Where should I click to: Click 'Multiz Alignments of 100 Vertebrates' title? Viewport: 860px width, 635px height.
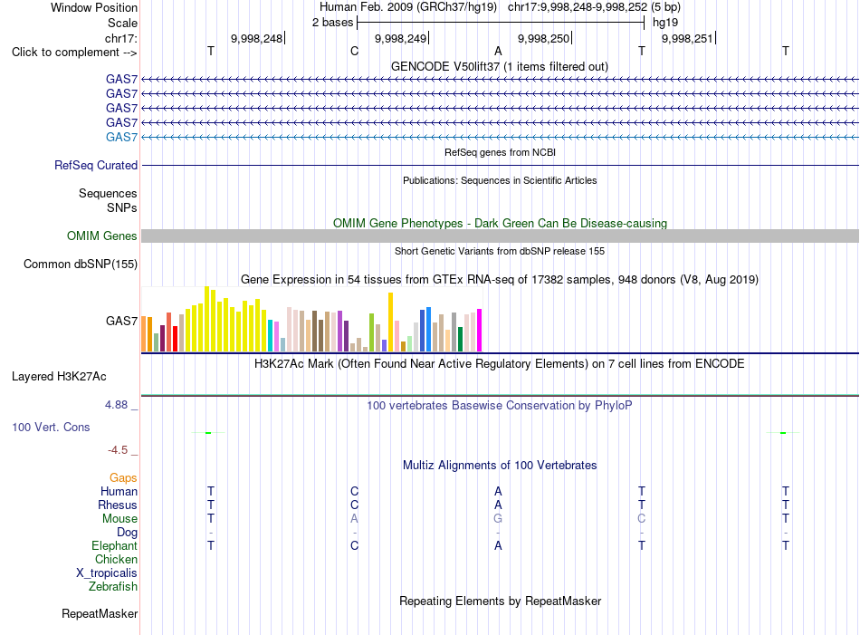tap(500, 466)
